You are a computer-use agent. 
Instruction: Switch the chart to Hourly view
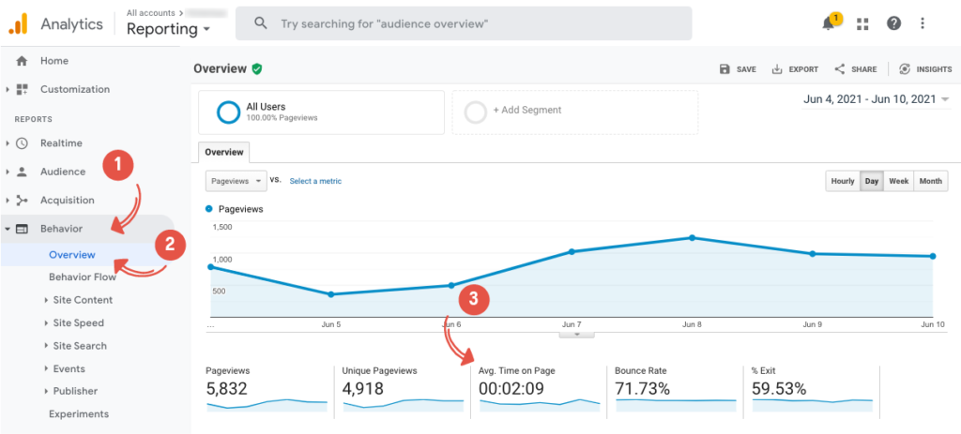(x=842, y=181)
